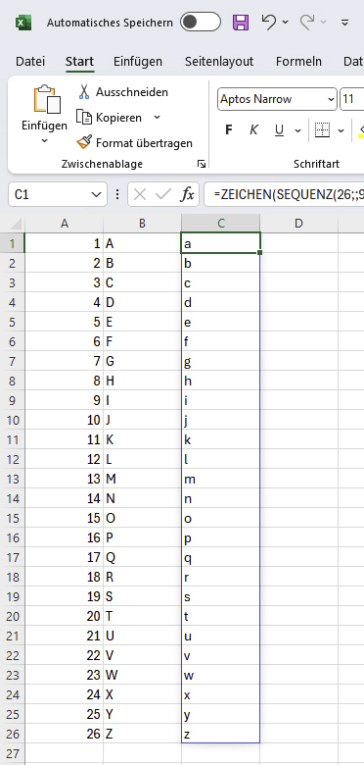Click the cell borders icon
The height and width of the screenshot is (765, 364).
coord(322,129)
